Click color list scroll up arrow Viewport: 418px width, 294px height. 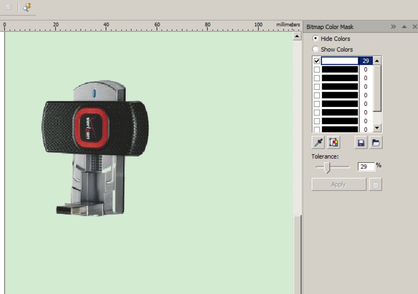click(377, 61)
